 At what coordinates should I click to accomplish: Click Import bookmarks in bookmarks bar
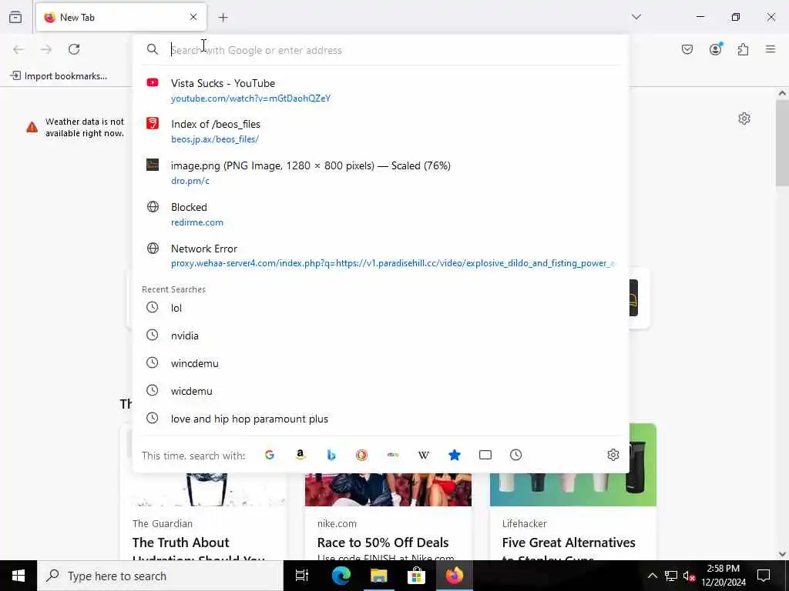(x=59, y=76)
